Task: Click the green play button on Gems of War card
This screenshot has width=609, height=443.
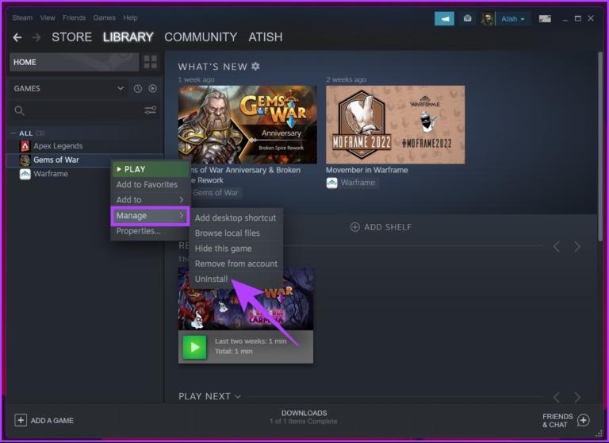Action: point(194,347)
